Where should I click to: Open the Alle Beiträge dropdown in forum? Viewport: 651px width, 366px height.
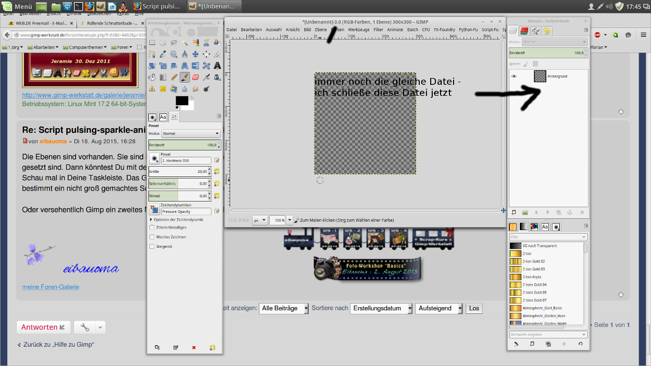[x=284, y=308]
